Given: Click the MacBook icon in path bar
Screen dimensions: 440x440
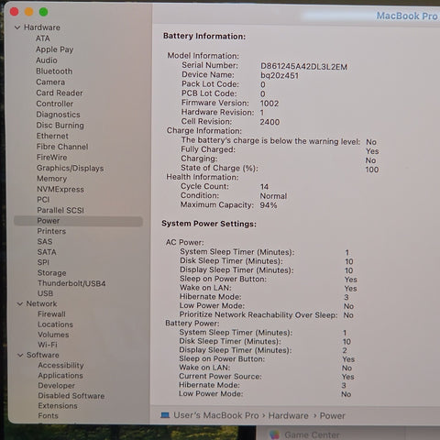Looking at the screenshot, I should pos(165,415).
